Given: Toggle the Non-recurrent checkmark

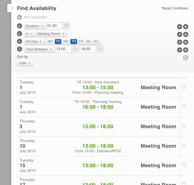Looking at the screenshot, I should click(x=20, y=17).
